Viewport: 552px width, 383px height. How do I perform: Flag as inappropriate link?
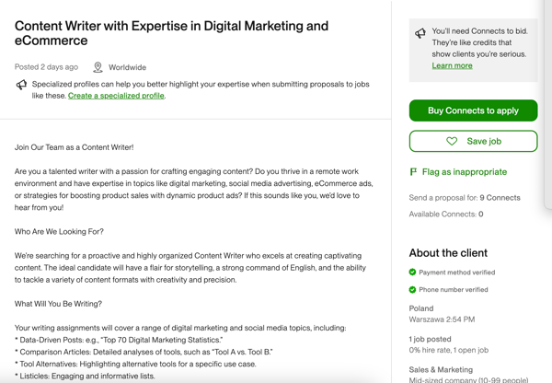coord(464,172)
